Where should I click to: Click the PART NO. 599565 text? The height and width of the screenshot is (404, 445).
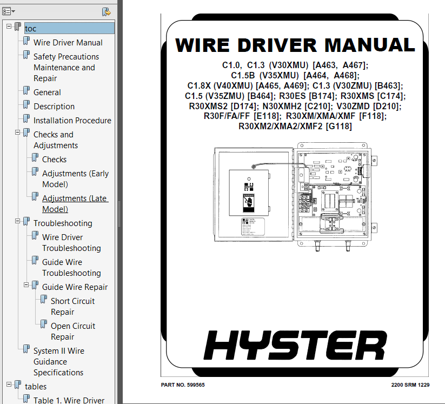pos(183,385)
